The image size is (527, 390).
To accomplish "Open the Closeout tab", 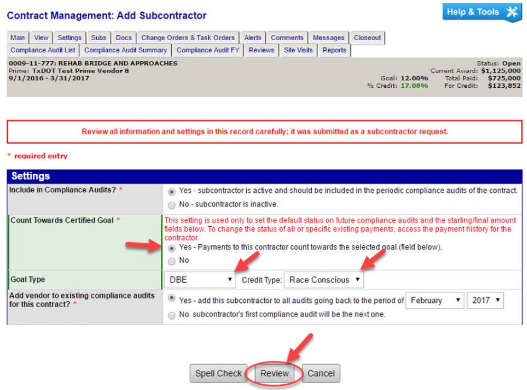I will (367, 38).
